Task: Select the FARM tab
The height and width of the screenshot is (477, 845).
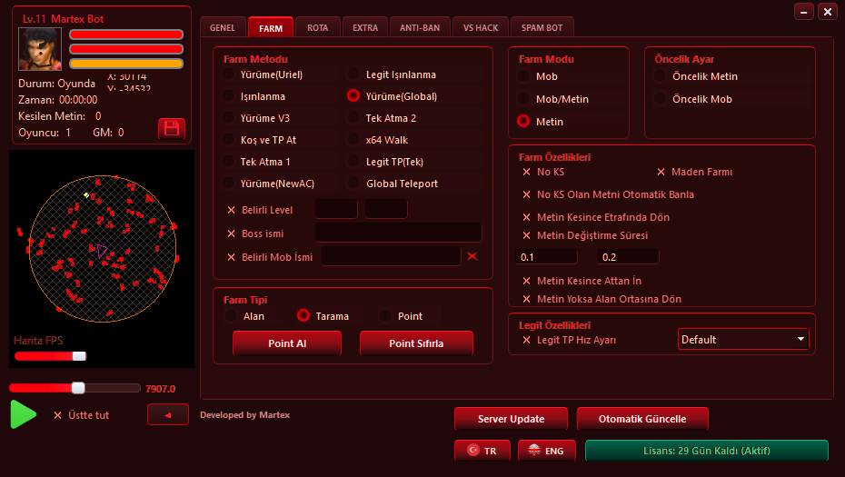Action: click(271, 27)
